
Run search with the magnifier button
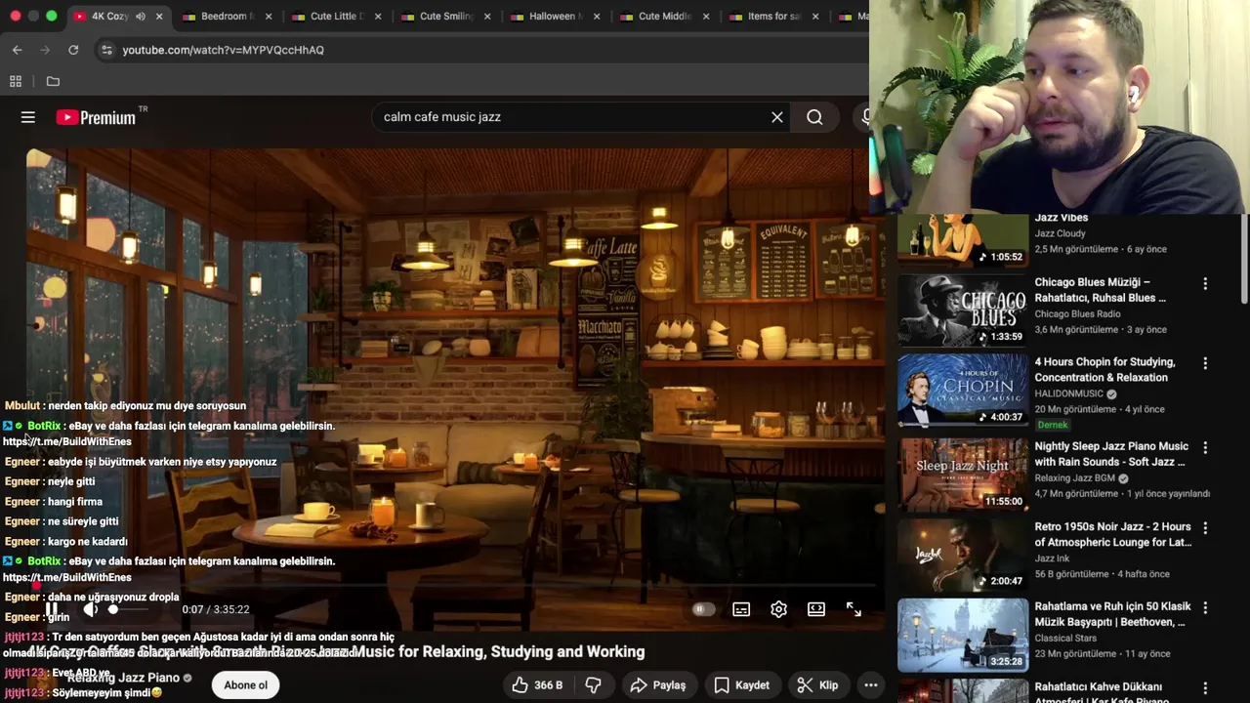(x=814, y=117)
